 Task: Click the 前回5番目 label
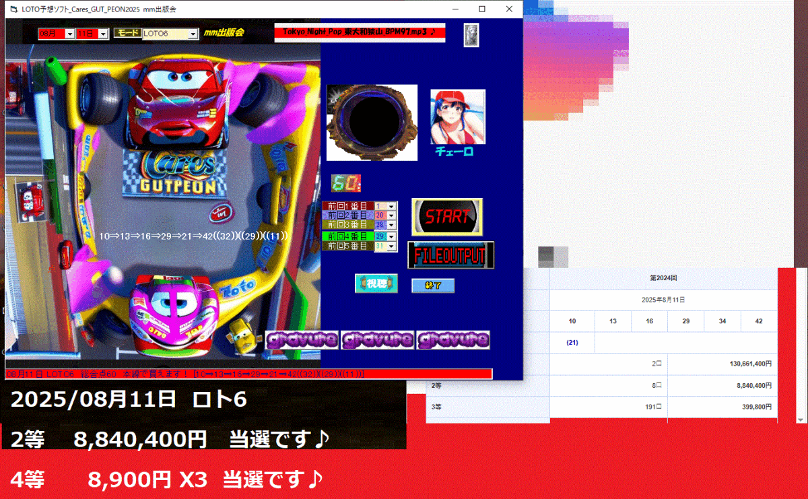click(348, 246)
